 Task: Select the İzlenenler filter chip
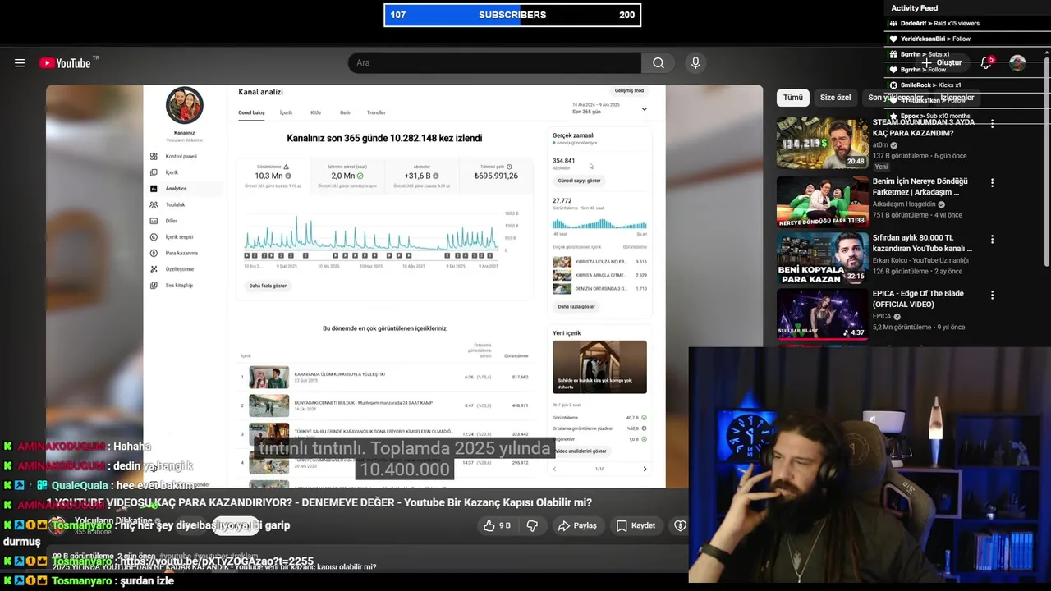[x=957, y=98]
